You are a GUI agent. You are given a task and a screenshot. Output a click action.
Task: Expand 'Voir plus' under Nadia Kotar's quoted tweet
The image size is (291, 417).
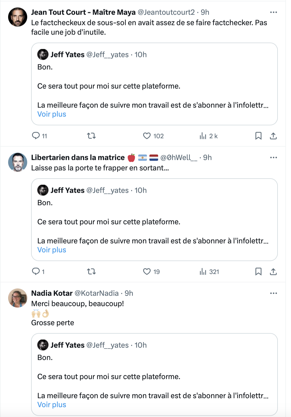tap(52, 405)
